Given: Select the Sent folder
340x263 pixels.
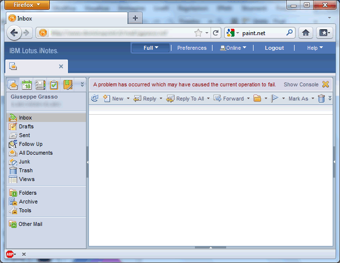Looking at the screenshot, I should click(46, 135).
